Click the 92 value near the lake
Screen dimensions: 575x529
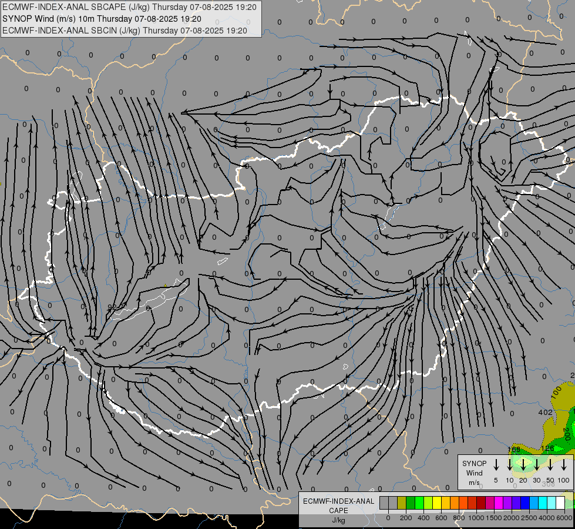(112, 307)
